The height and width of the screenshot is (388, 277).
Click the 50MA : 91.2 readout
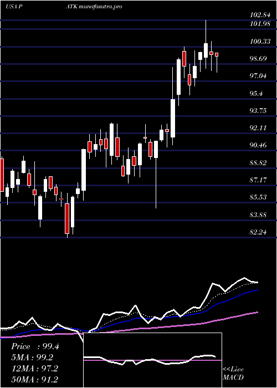point(34,379)
